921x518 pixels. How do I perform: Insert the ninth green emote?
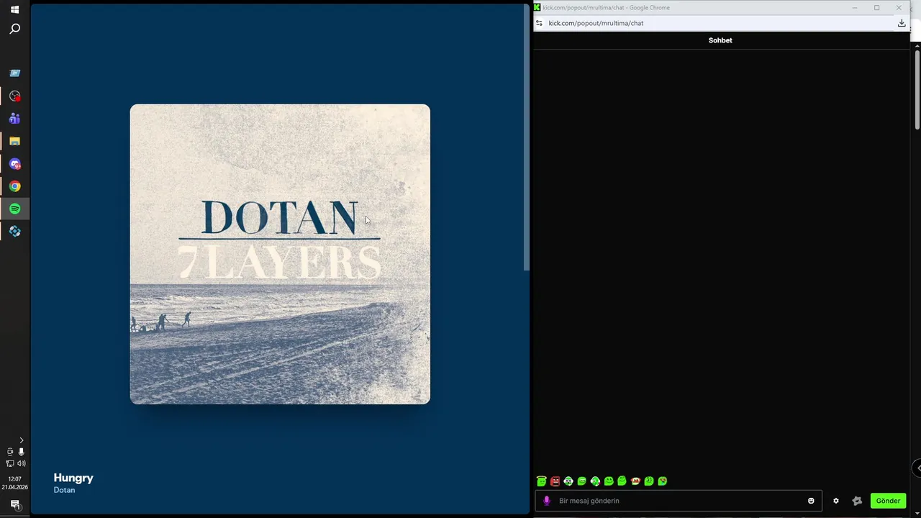pyautogui.click(x=649, y=481)
